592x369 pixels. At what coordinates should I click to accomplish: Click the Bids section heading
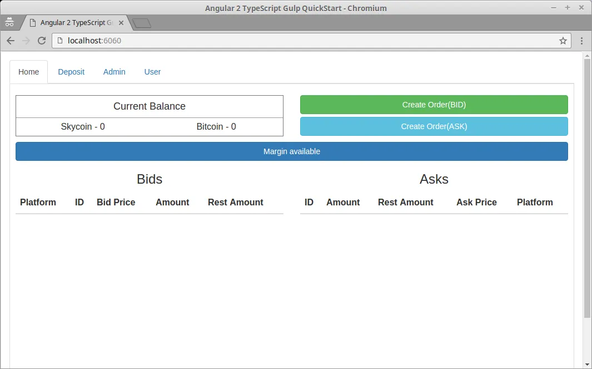150,179
